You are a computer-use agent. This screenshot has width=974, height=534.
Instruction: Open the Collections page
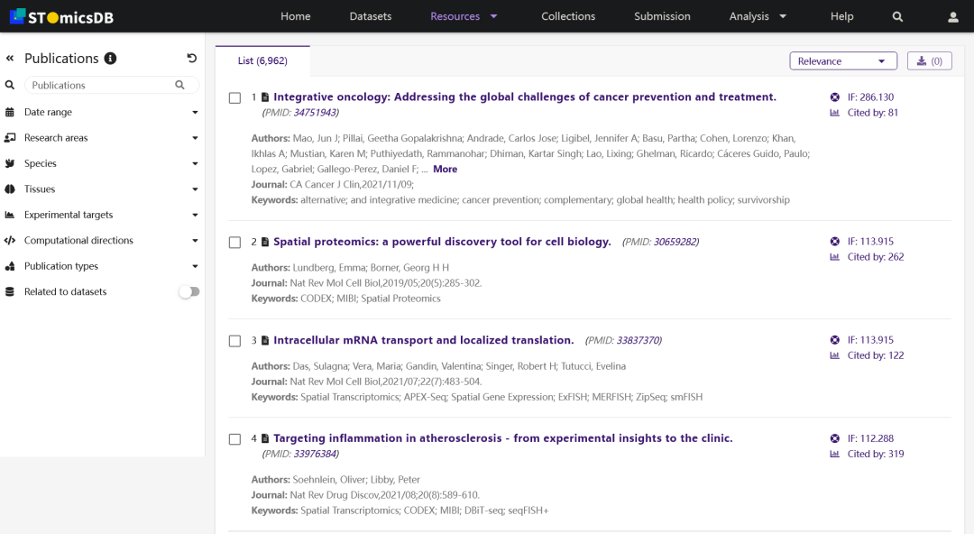coord(568,16)
